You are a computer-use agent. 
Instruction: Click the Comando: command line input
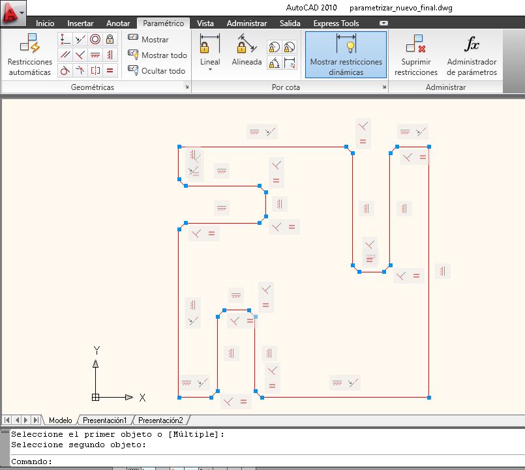[x=267, y=462]
